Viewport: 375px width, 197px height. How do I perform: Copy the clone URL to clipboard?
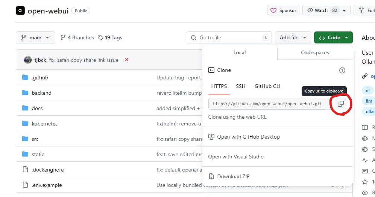pyautogui.click(x=340, y=104)
